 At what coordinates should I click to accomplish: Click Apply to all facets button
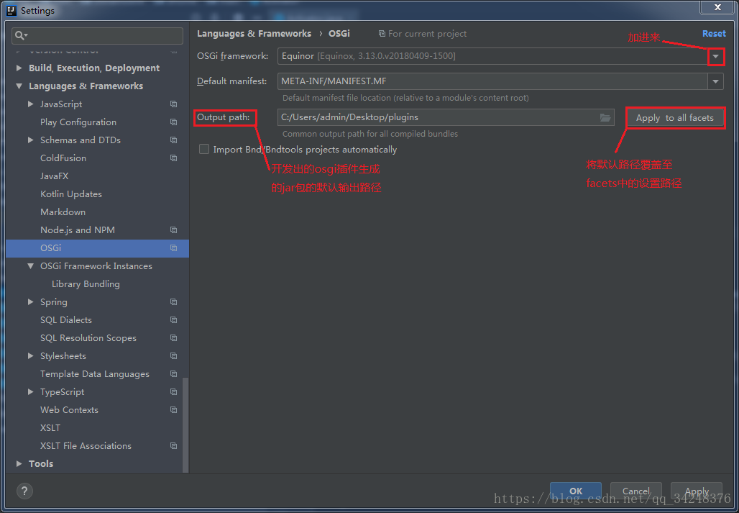point(675,118)
